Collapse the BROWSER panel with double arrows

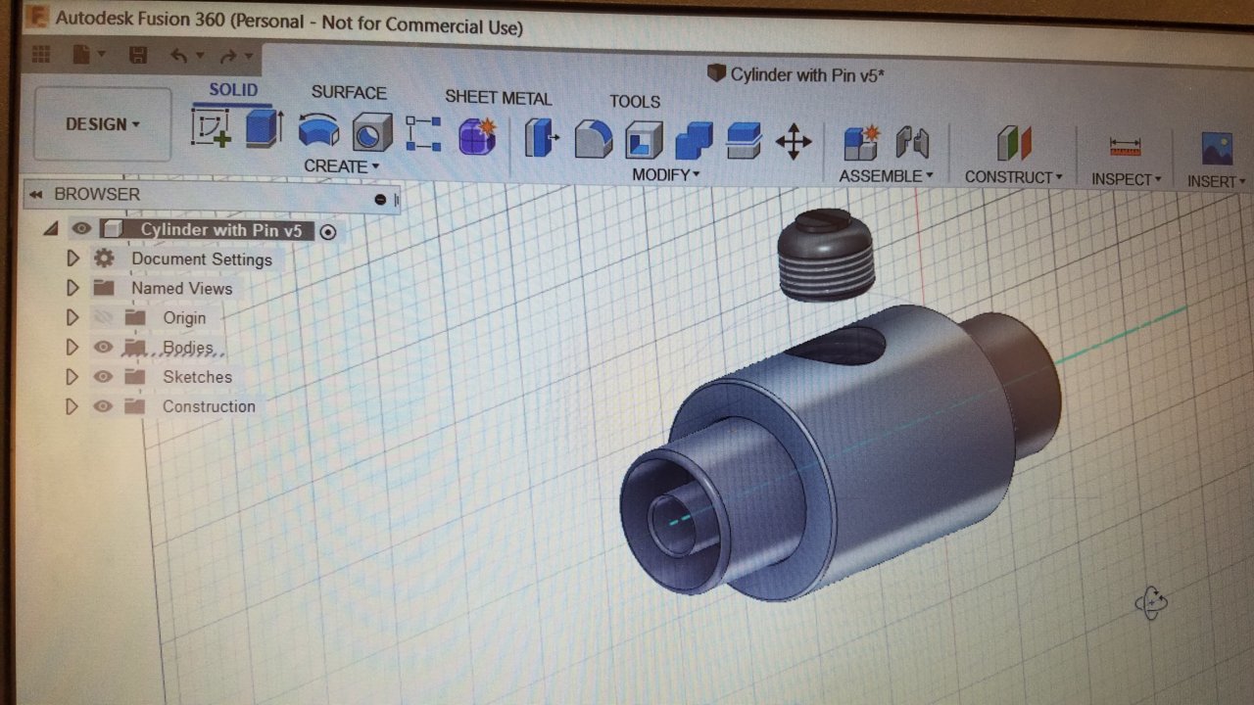tap(36, 195)
